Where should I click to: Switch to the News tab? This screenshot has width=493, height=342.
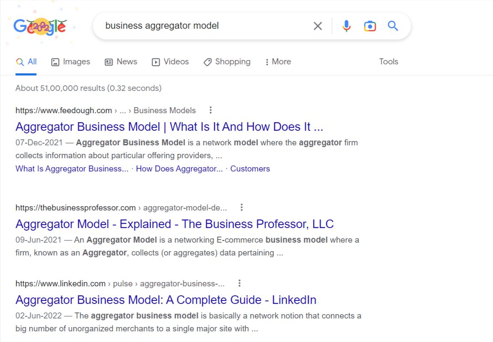121,62
